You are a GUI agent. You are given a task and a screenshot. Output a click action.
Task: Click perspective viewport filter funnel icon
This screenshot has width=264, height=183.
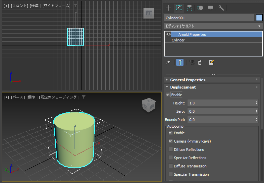click(84, 97)
